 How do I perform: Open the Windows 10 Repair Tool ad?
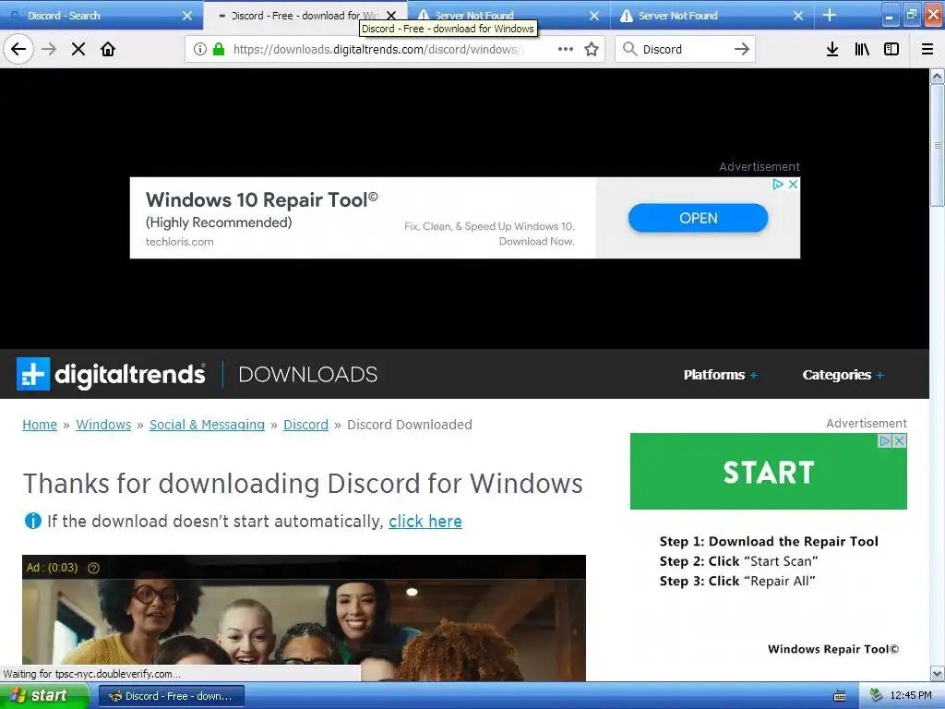tap(698, 218)
